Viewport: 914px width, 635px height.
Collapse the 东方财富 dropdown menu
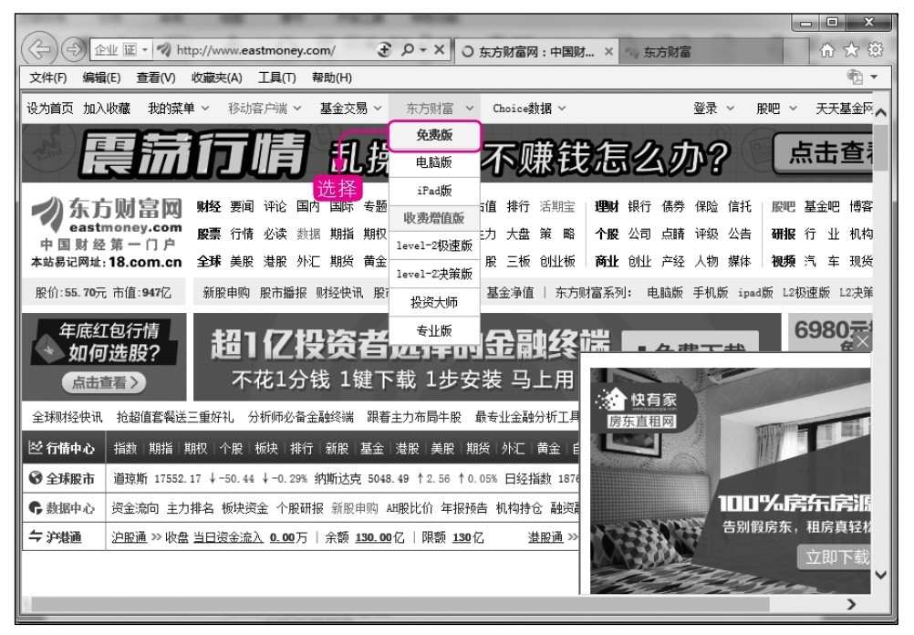point(470,109)
